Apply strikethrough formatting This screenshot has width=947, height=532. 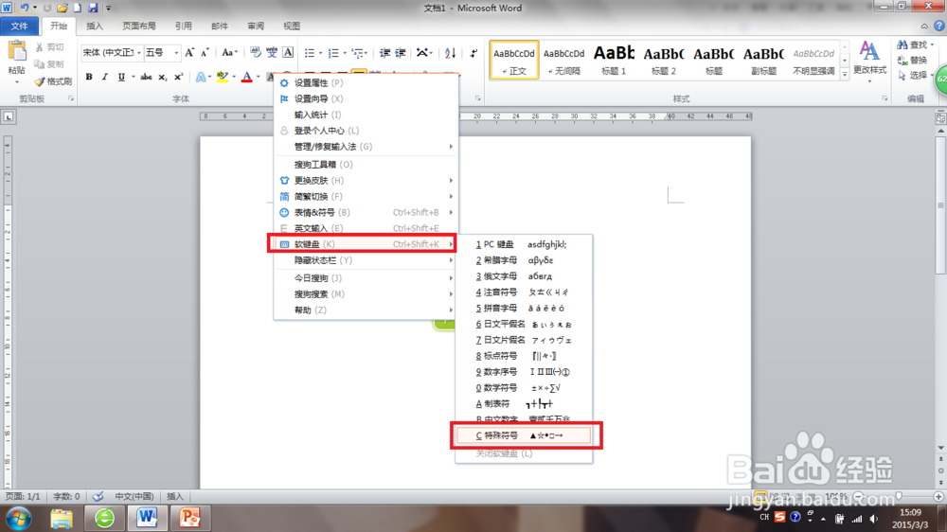click(x=146, y=77)
